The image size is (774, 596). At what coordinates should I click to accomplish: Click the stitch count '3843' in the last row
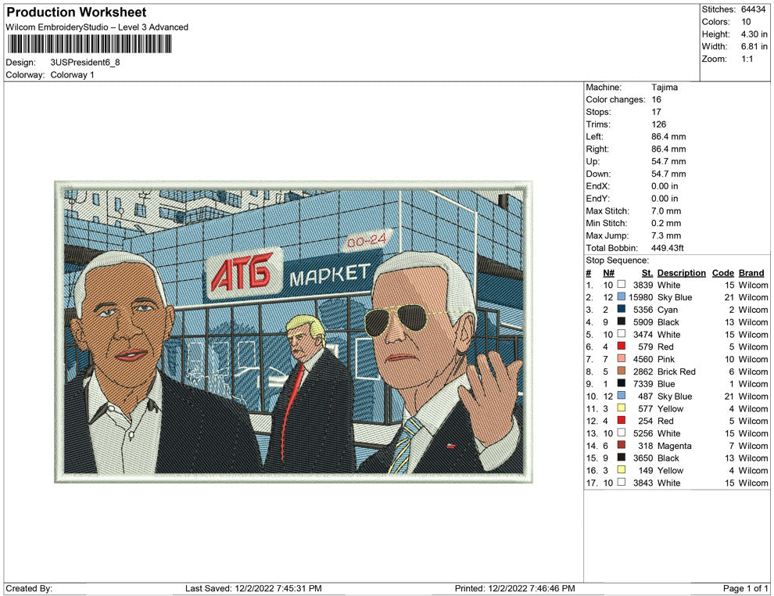click(x=643, y=483)
